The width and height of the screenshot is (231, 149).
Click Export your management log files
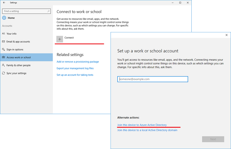[75, 68]
